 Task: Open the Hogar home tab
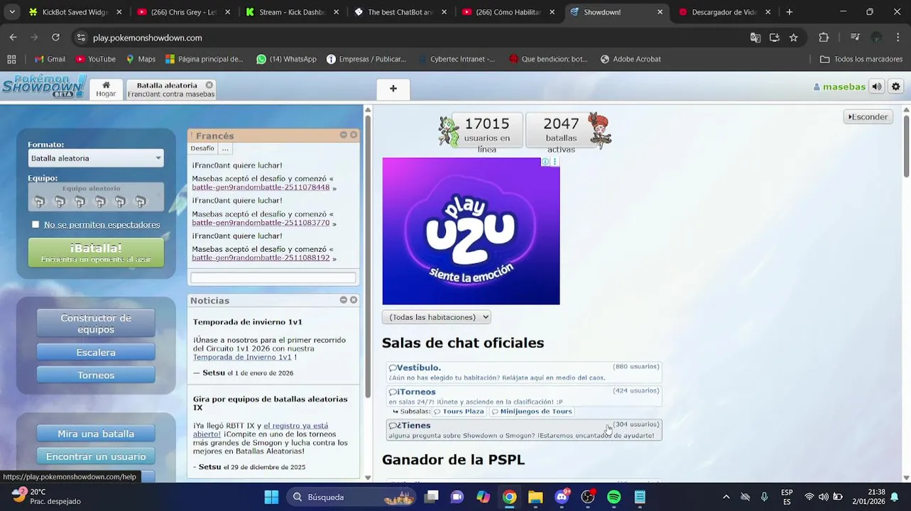click(106, 89)
